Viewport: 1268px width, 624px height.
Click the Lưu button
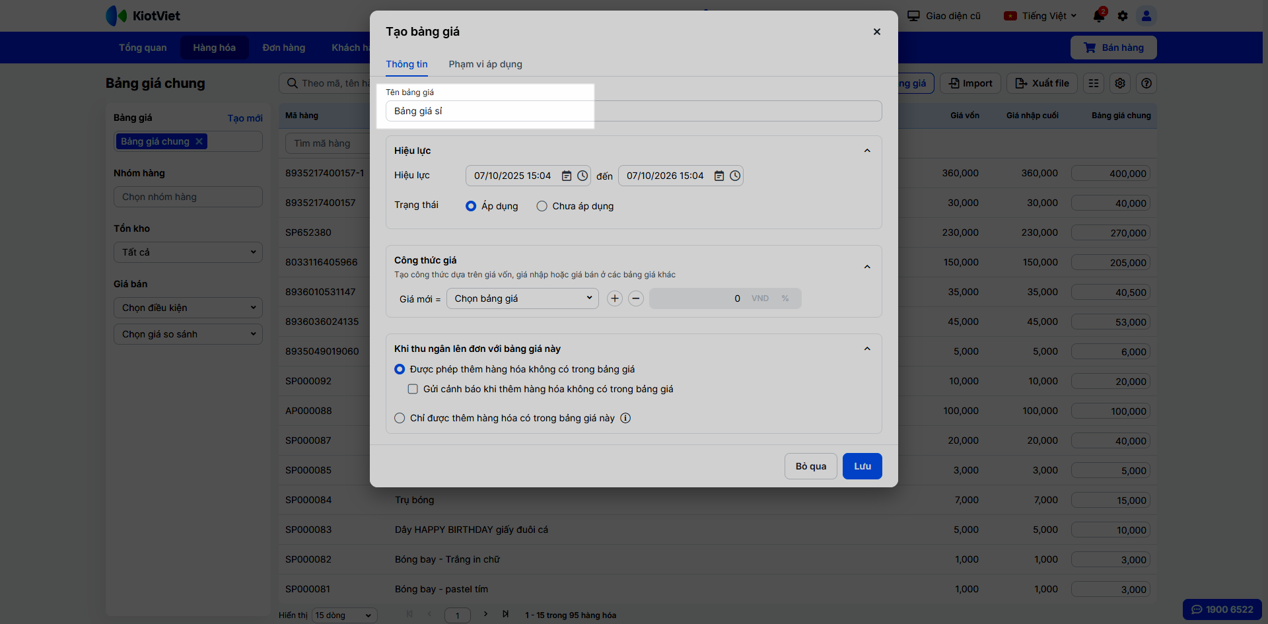coord(862,466)
